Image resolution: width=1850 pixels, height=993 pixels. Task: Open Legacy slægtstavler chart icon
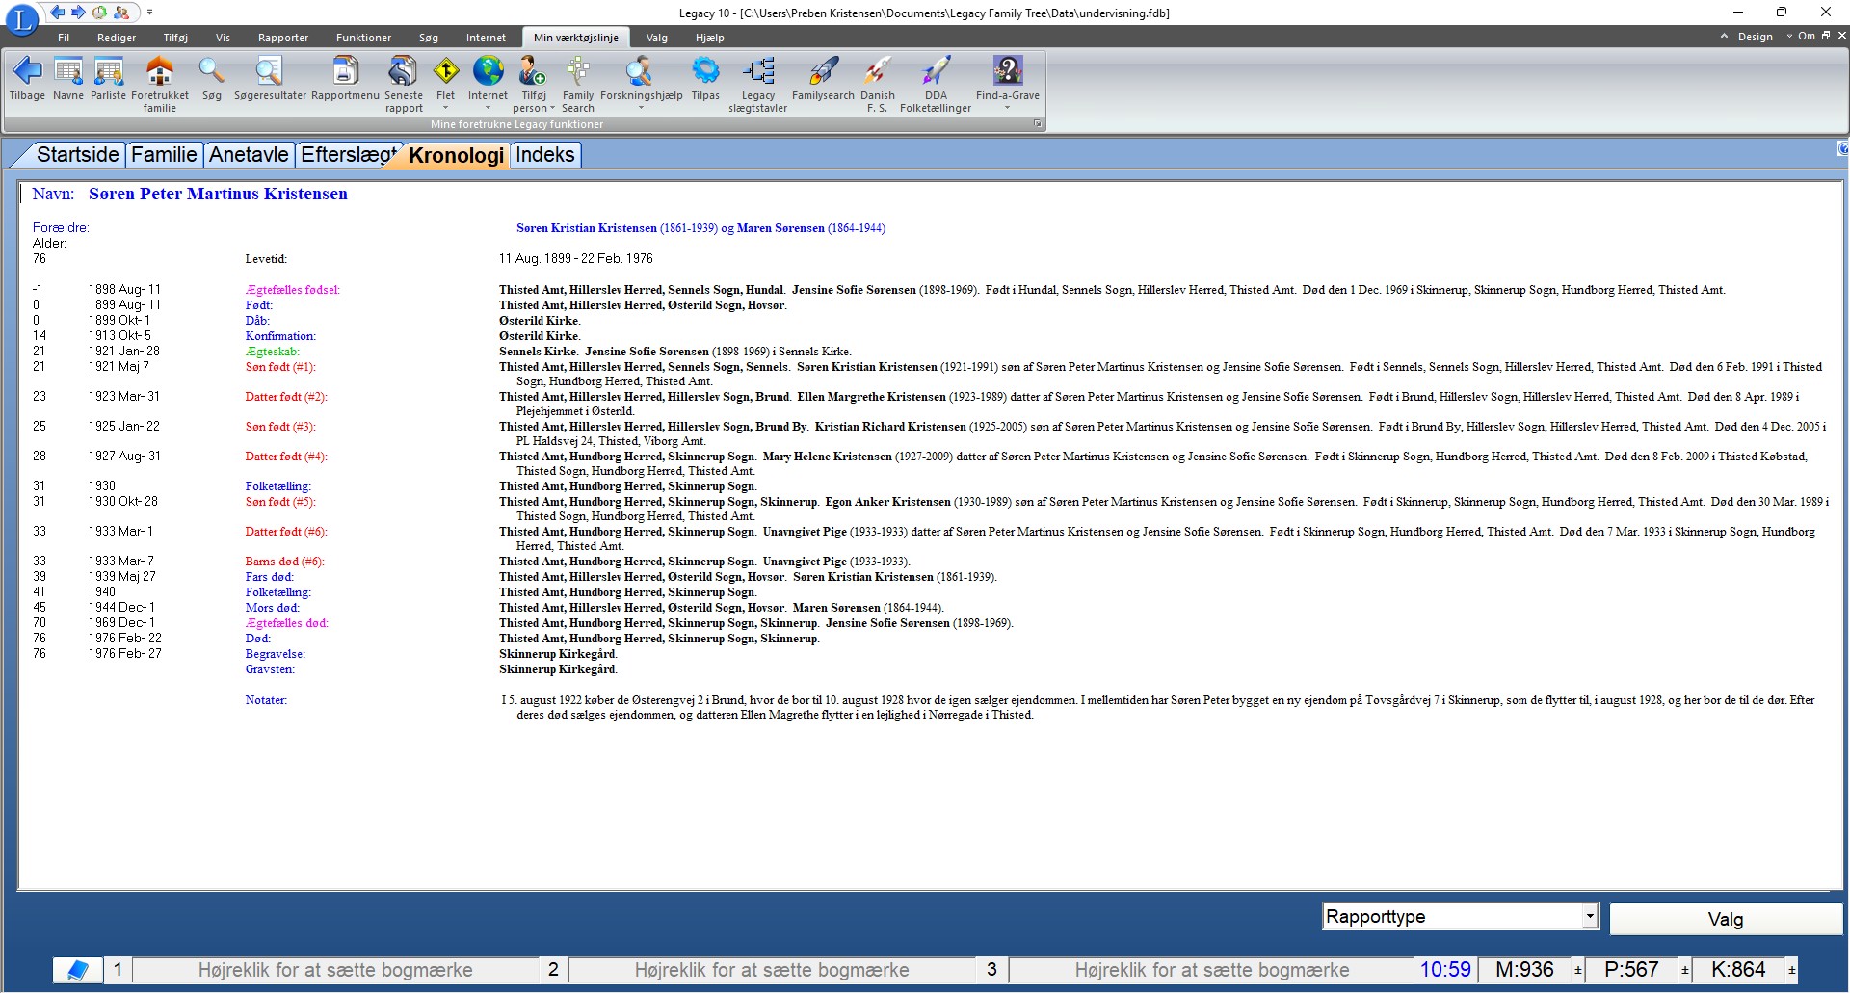(757, 72)
